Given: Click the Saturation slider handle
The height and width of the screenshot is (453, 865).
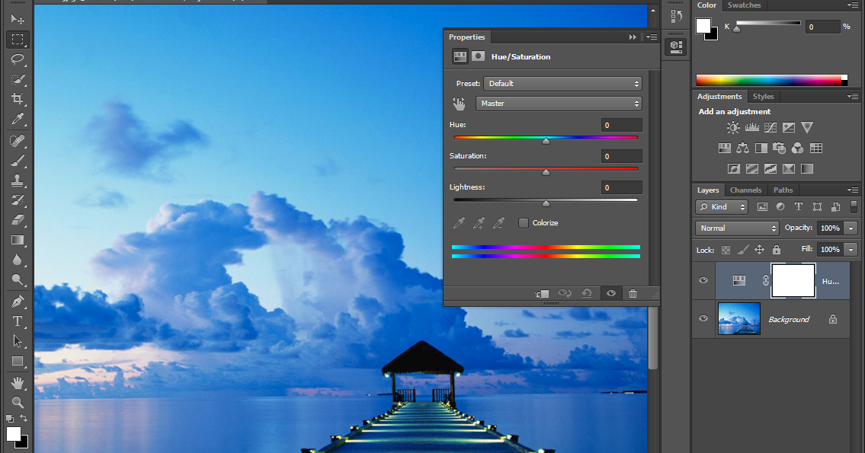Looking at the screenshot, I should click(546, 173).
